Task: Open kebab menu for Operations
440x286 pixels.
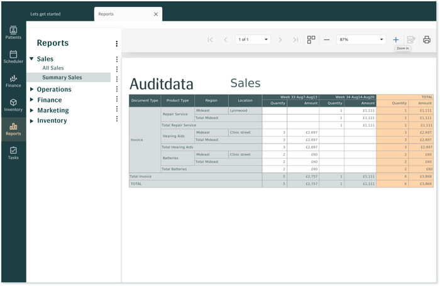Action: click(x=117, y=89)
